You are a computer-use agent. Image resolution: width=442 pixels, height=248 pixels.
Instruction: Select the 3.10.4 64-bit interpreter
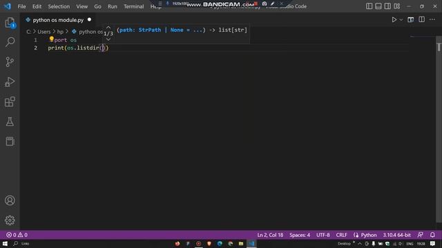point(396,235)
